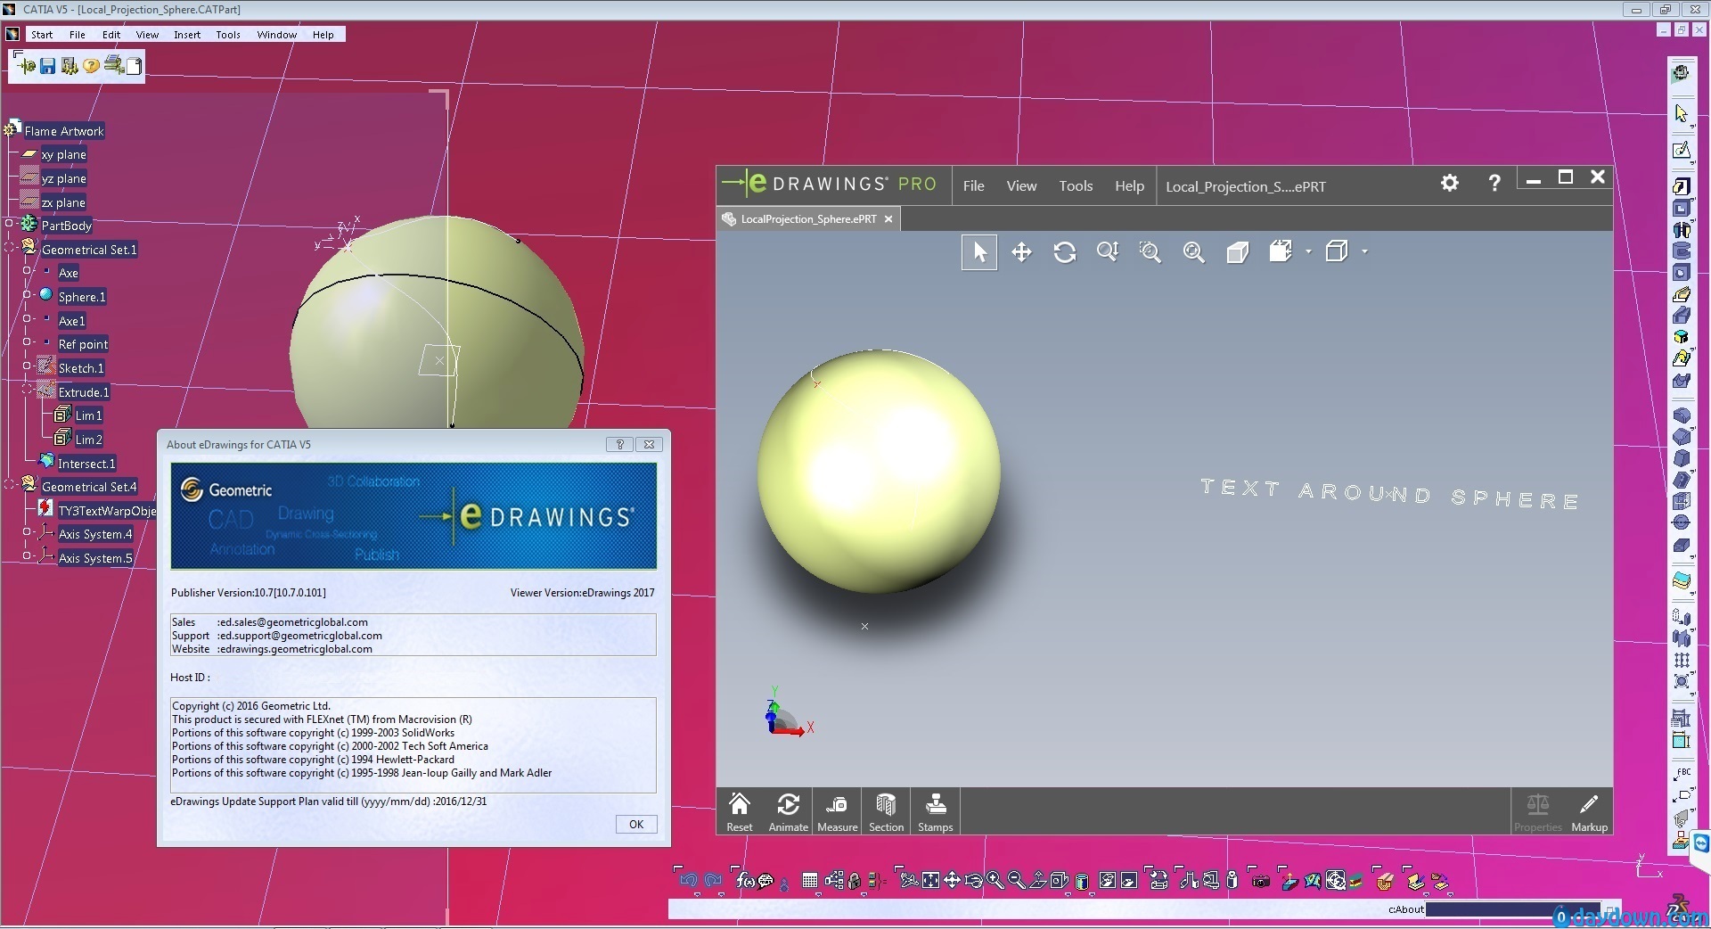Image resolution: width=1711 pixels, height=929 pixels.
Task: Collapse the Geometrical Set.4 node
Action: 10,484
